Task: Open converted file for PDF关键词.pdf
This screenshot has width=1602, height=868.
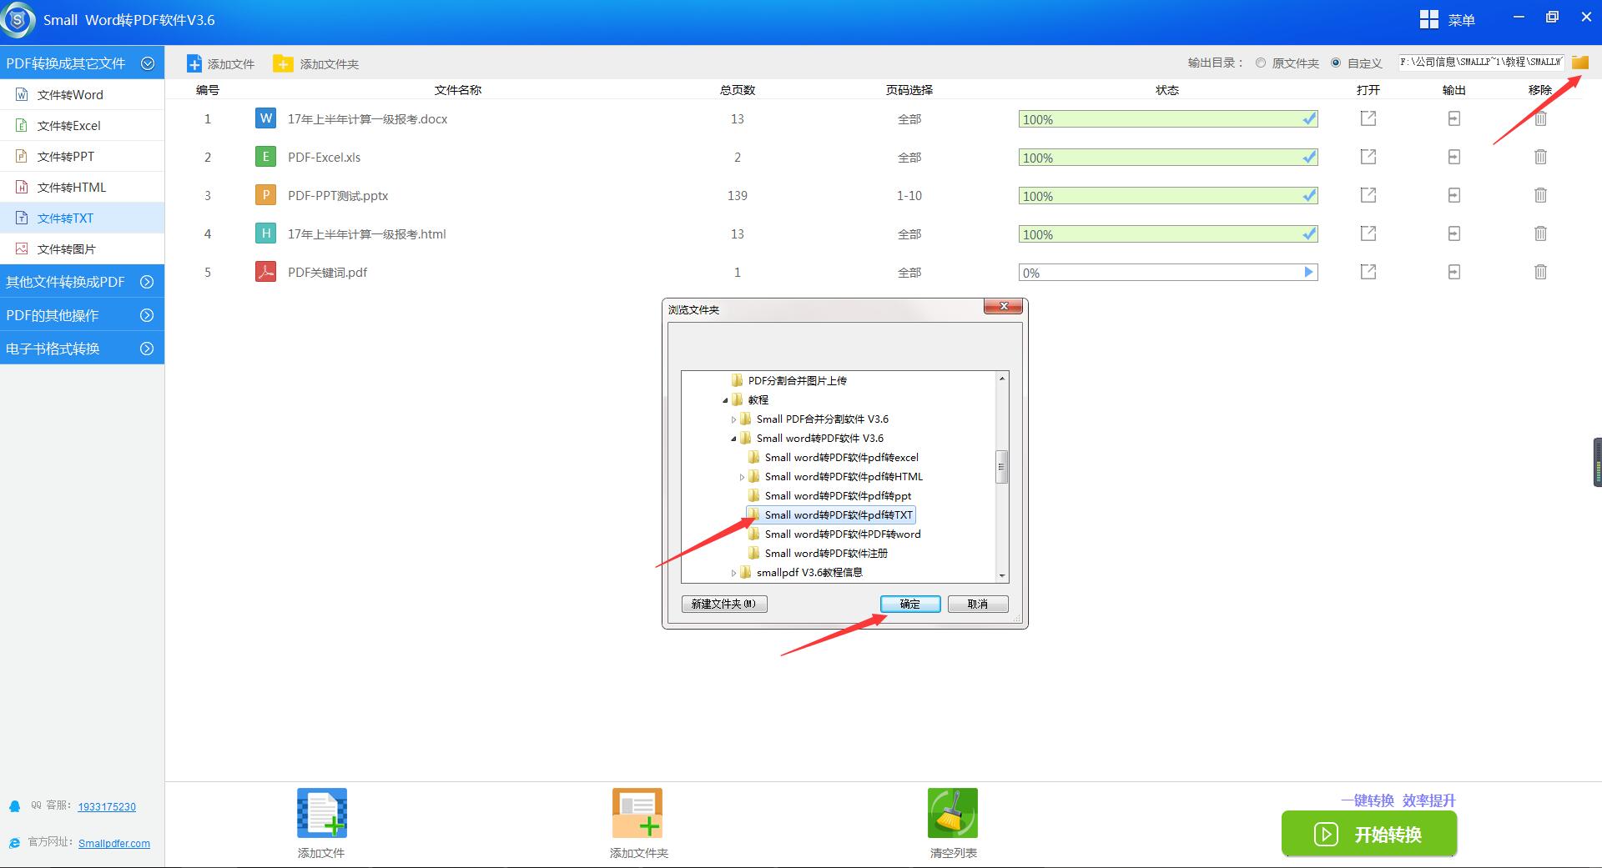Action: [1368, 272]
